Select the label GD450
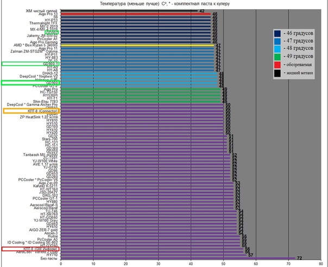Screen dimensions: 328x267 pyautogui.click(x=52, y=173)
